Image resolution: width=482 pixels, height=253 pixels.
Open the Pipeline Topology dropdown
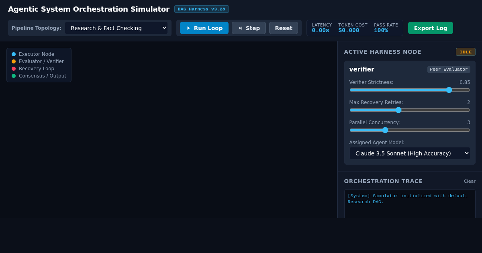click(x=116, y=28)
